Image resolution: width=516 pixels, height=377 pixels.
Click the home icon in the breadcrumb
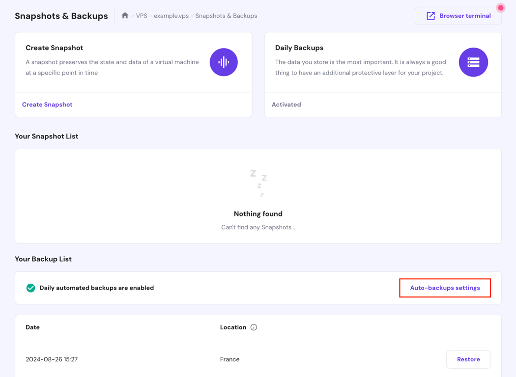pos(126,15)
